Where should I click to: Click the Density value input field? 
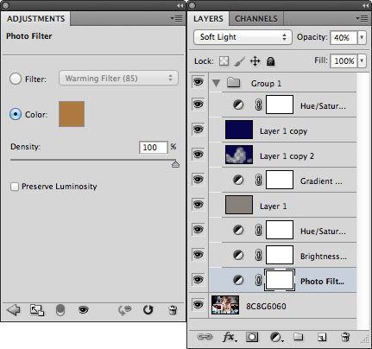pyautogui.click(x=153, y=148)
